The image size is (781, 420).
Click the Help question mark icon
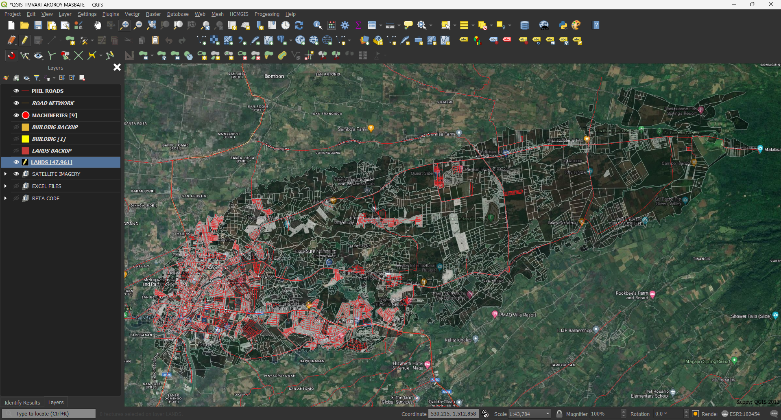pos(596,26)
